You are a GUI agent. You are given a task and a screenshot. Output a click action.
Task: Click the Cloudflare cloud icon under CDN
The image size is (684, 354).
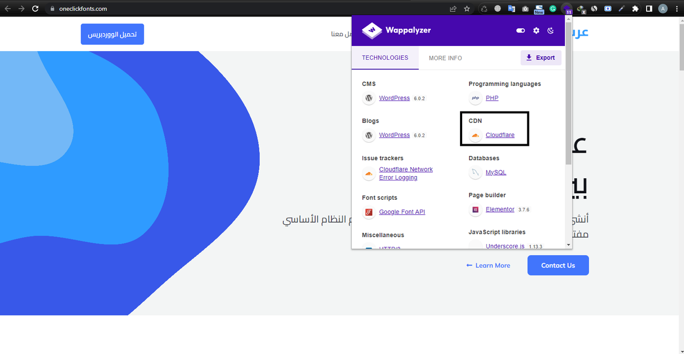[x=475, y=136]
